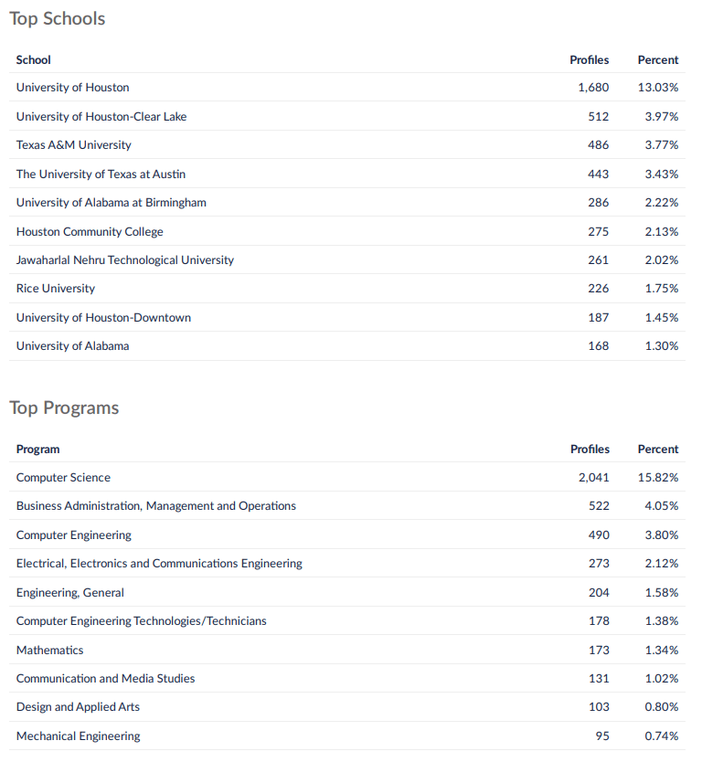The height and width of the screenshot is (762, 702).
Task: Select Houston Community College entry
Action: coord(90,232)
